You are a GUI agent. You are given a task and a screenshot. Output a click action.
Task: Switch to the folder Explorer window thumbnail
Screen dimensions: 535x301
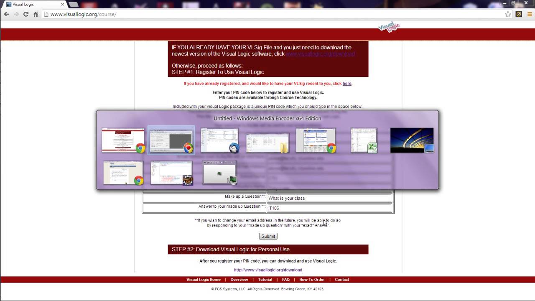tap(267, 143)
